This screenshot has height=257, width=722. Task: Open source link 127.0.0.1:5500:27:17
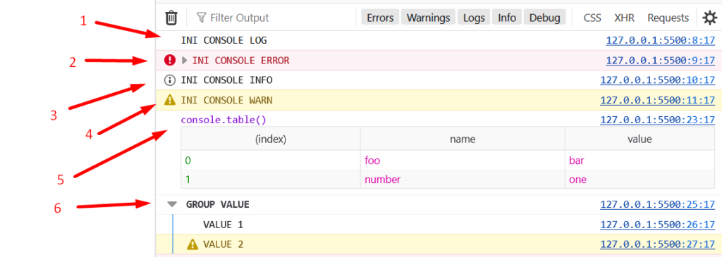coord(658,244)
